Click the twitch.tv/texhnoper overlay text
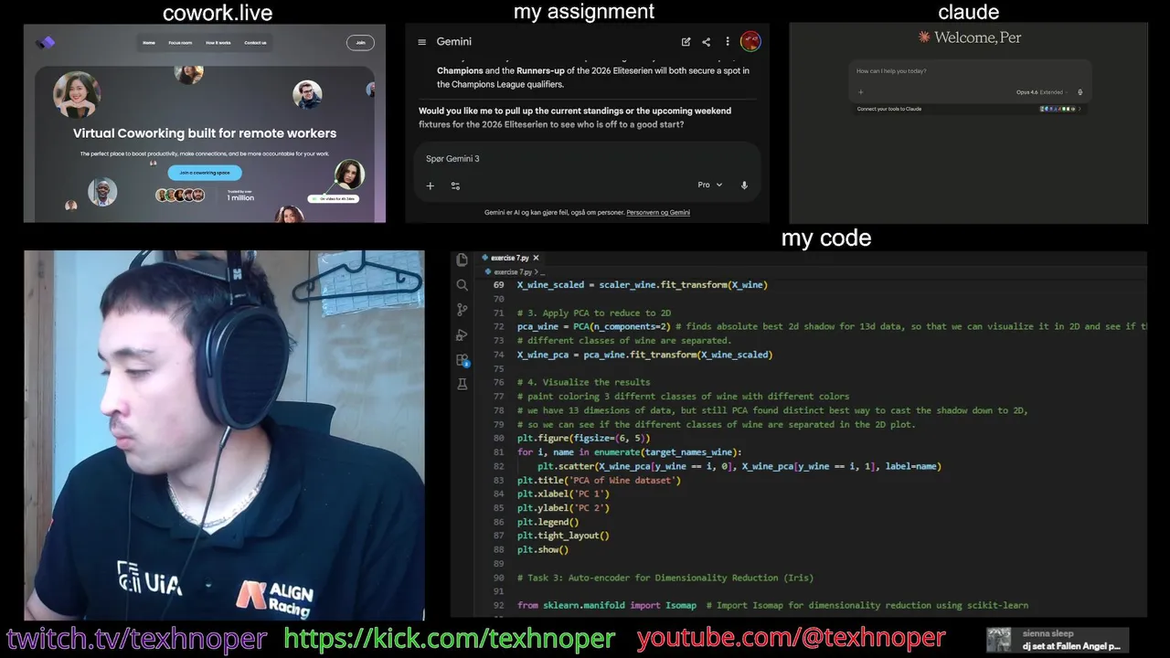 [136, 638]
